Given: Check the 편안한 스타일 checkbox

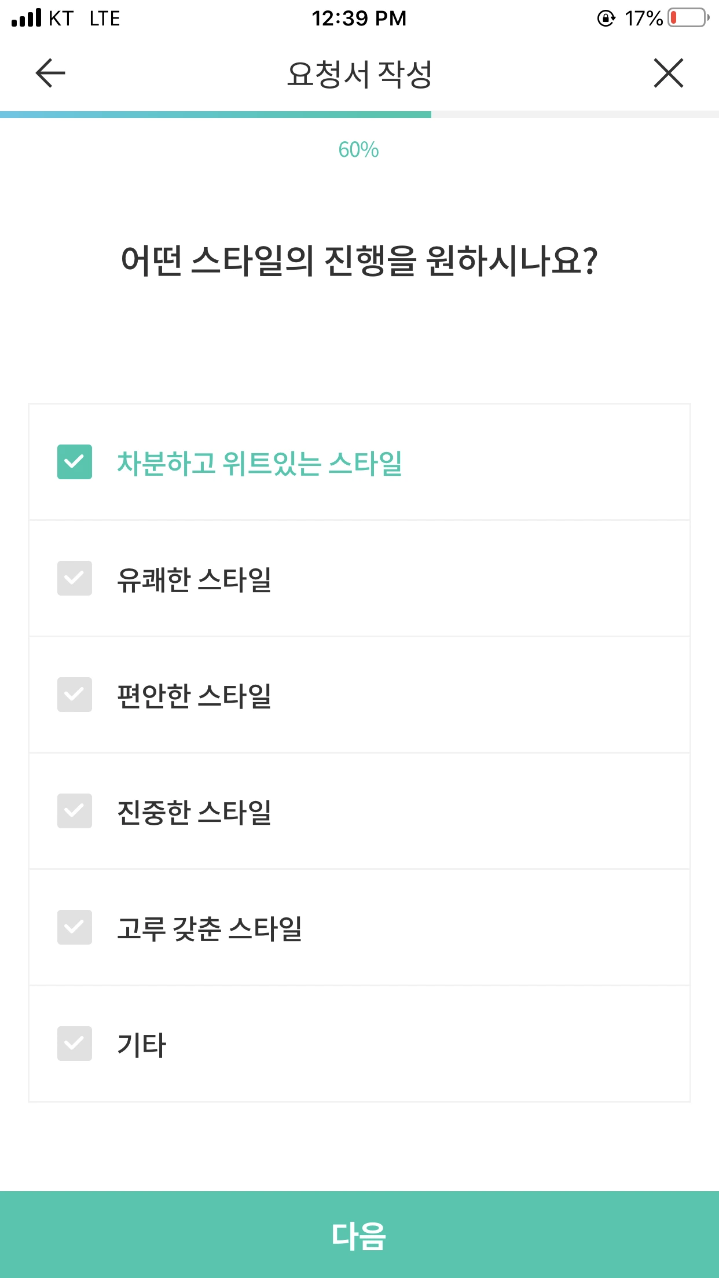Looking at the screenshot, I should [x=75, y=695].
